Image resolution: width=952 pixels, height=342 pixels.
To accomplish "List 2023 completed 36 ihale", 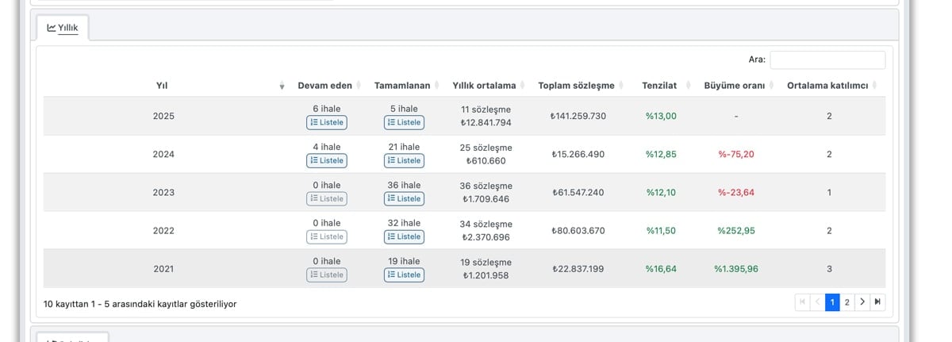I will (x=404, y=198).
